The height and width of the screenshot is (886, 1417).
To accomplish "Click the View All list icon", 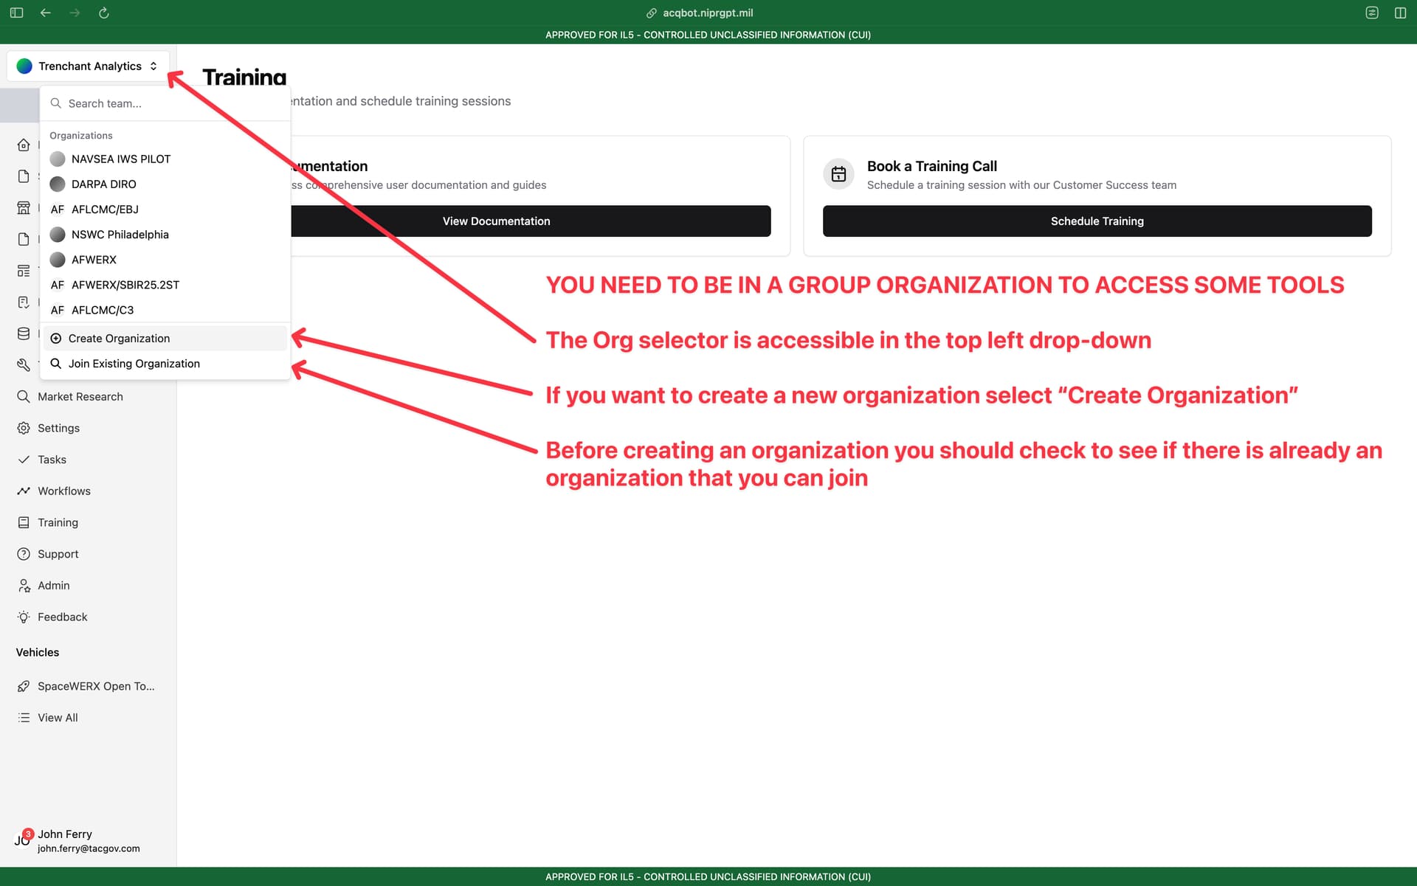I will tap(24, 718).
